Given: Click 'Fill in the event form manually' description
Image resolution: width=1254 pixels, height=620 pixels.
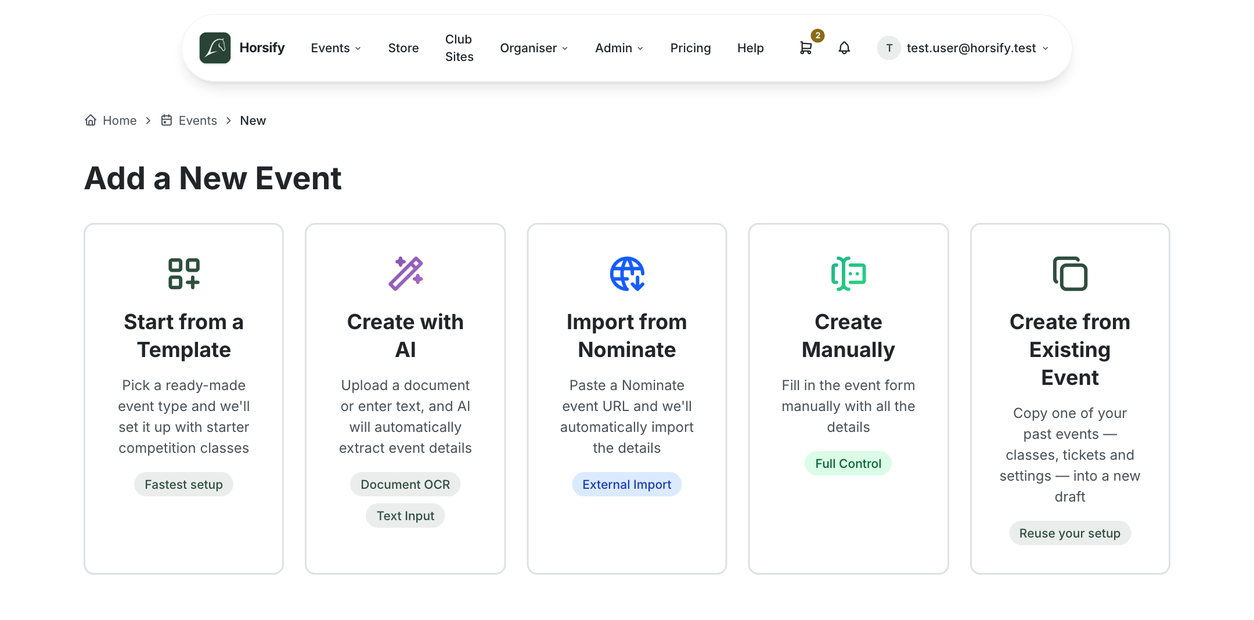Looking at the screenshot, I should click(x=848, y=406).
